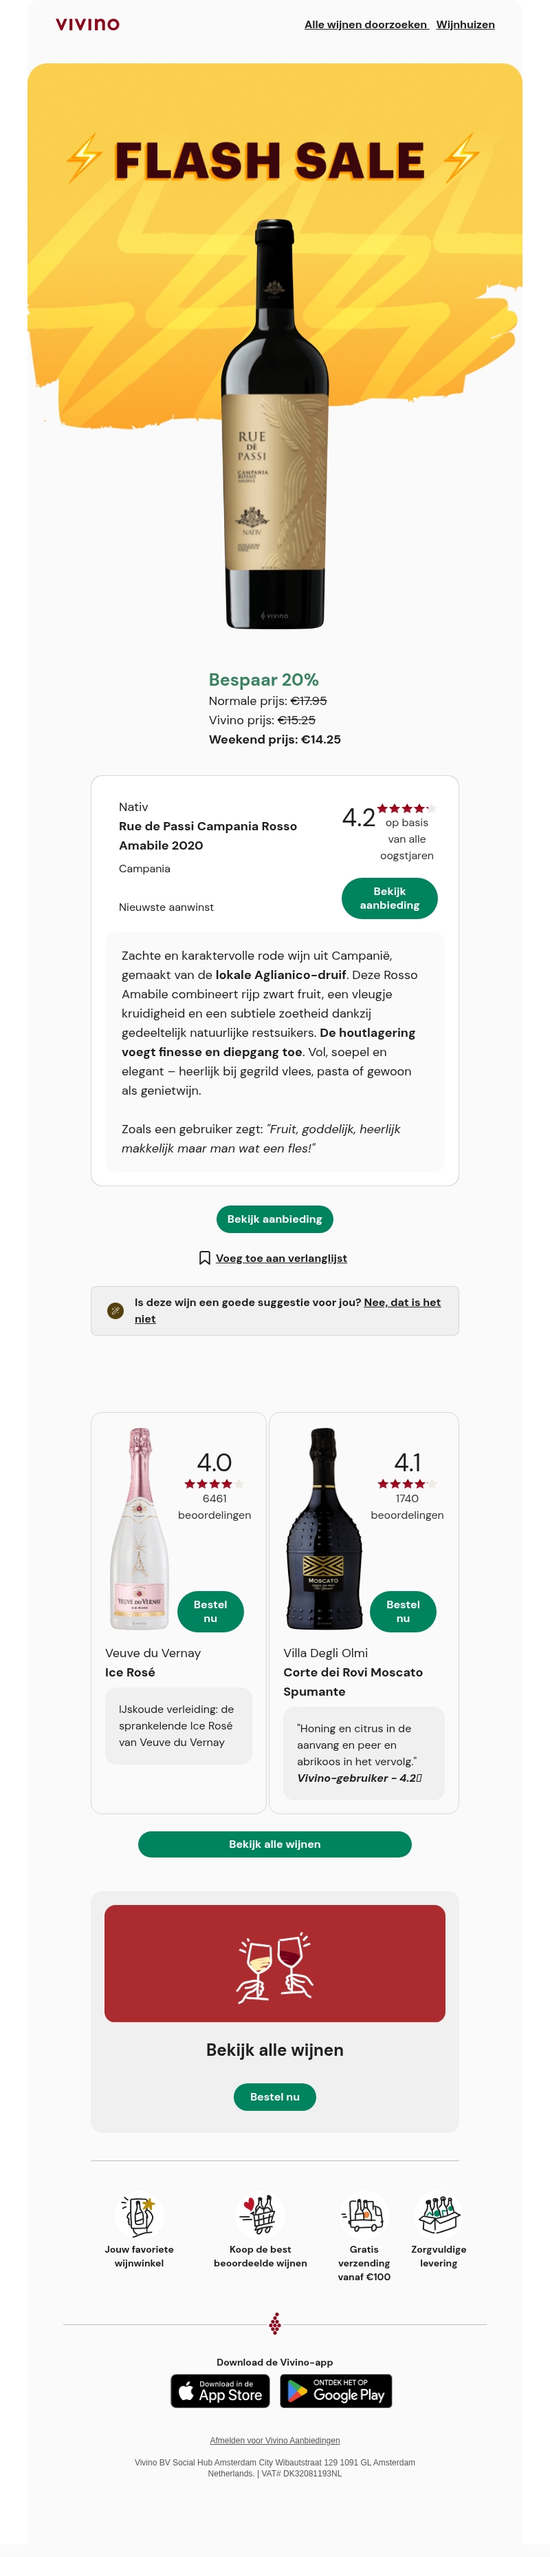Open "Alle wijnen doorzoeken" link
The image size is (550, 2557).
[x=364, y=25]
